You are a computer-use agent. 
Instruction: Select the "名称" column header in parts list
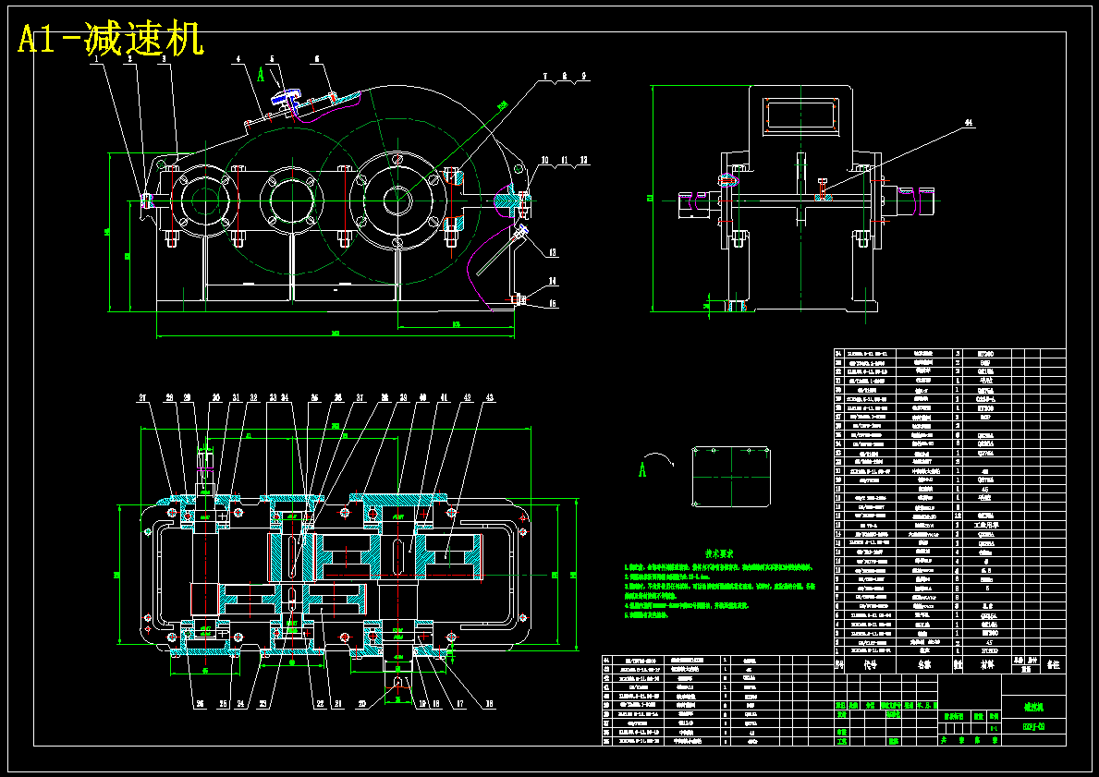coord(926,662)
